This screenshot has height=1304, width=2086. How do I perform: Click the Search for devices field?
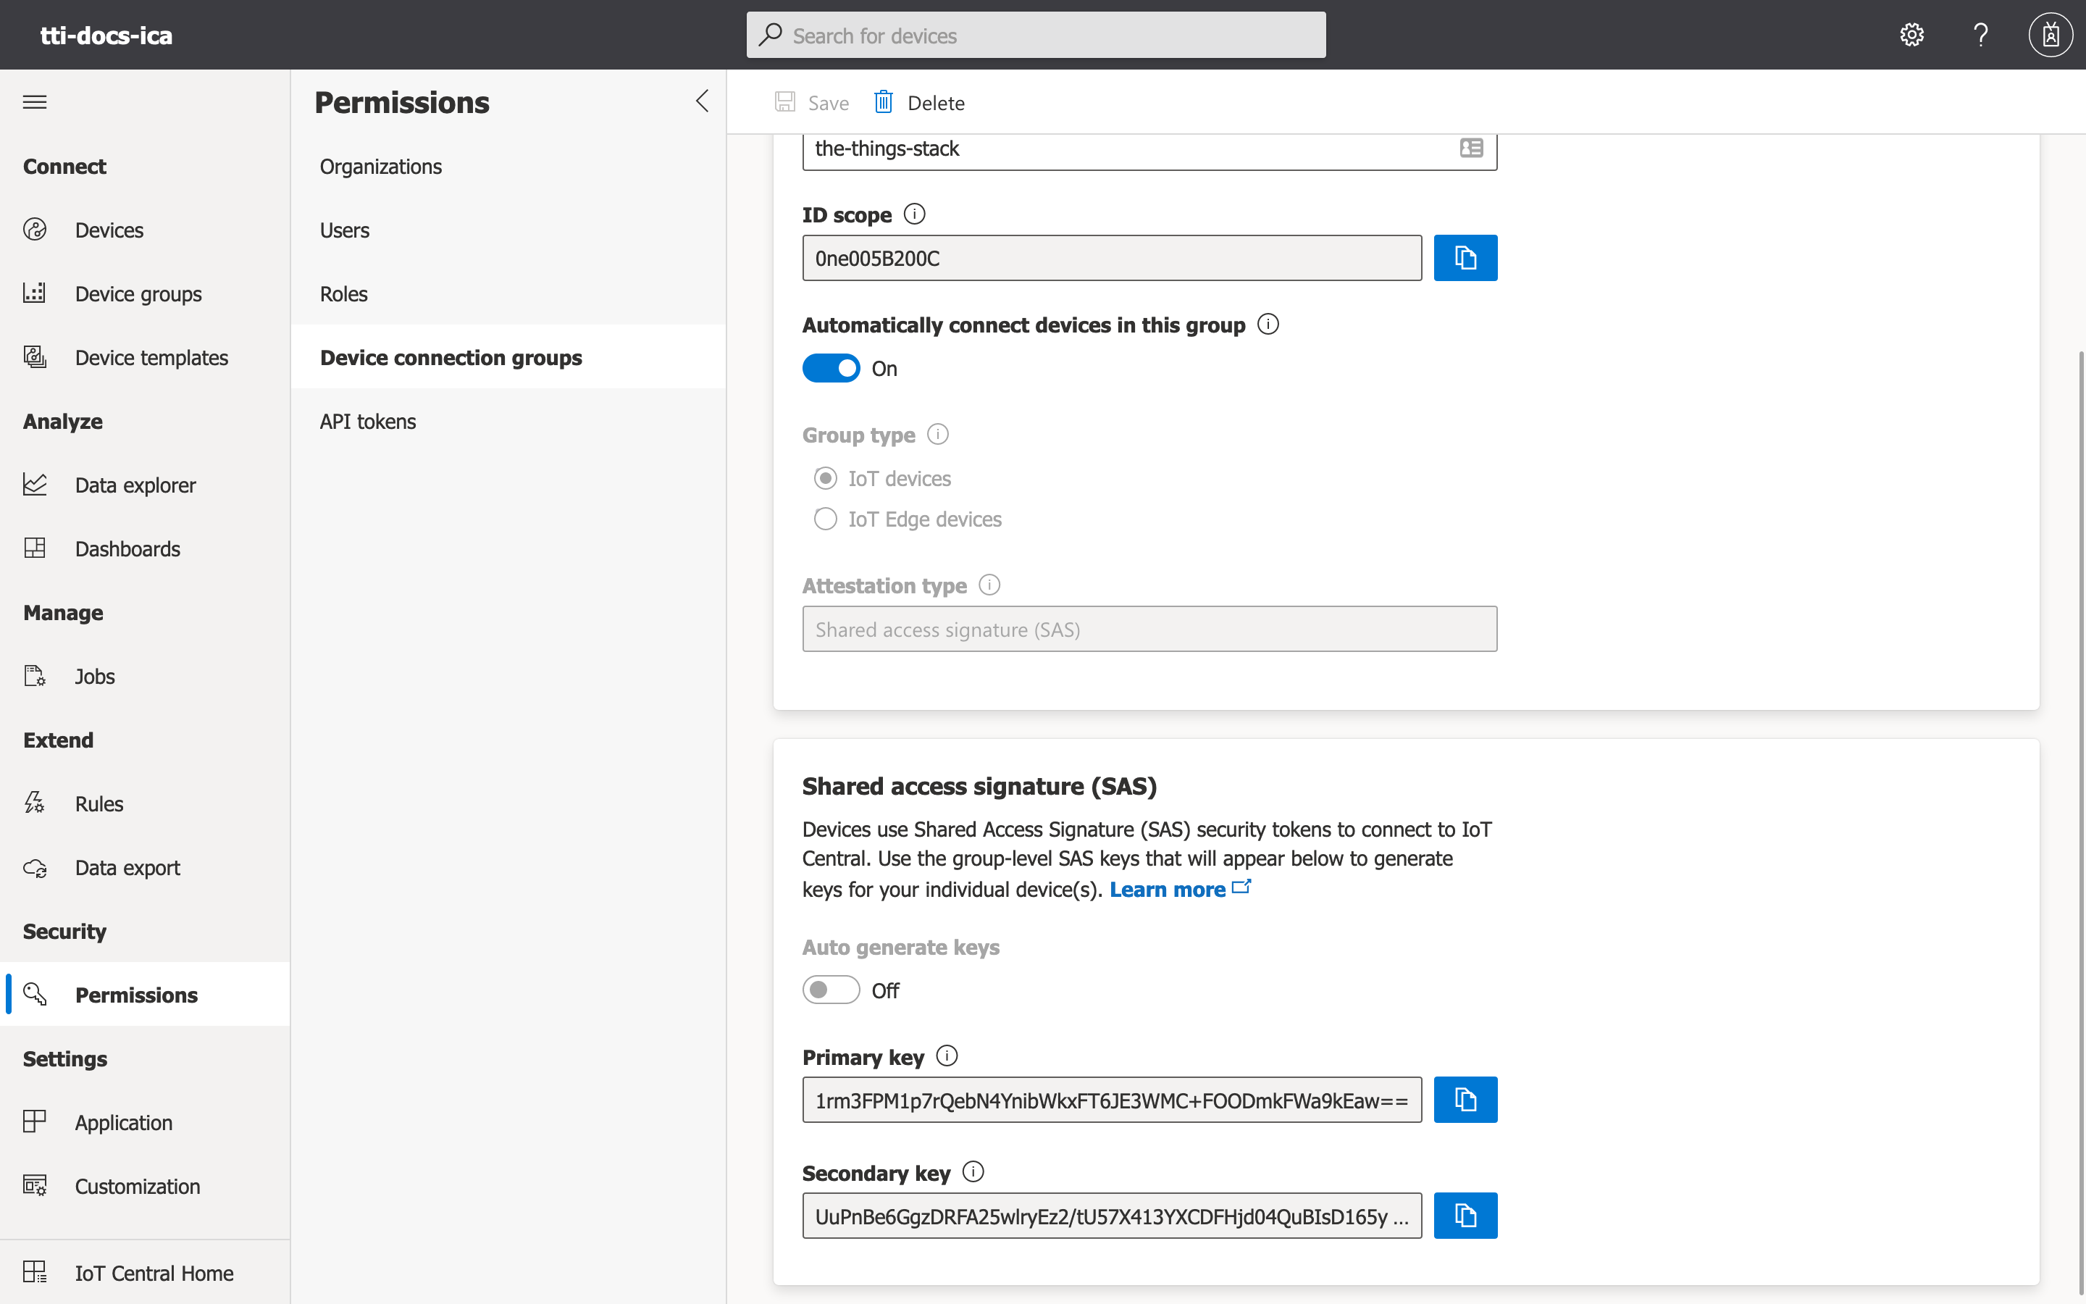pyautogui.click(x=1034, y=35)
